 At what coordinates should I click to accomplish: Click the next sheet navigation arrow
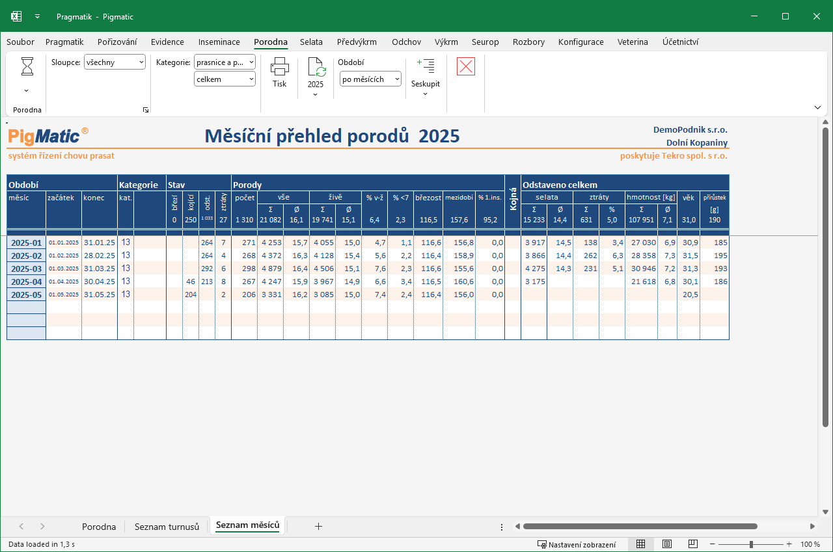[x=42, y=527]
